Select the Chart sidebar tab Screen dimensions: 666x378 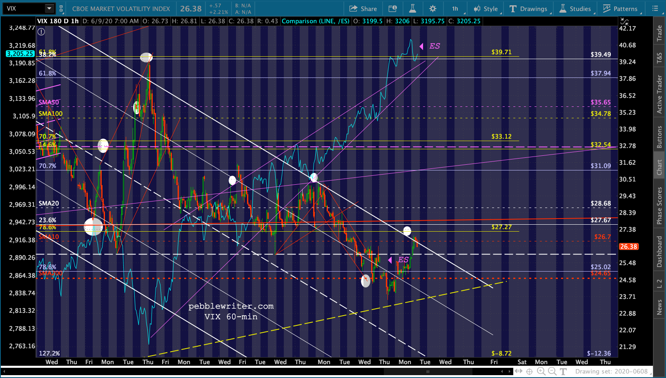click(x=659, y=167)
